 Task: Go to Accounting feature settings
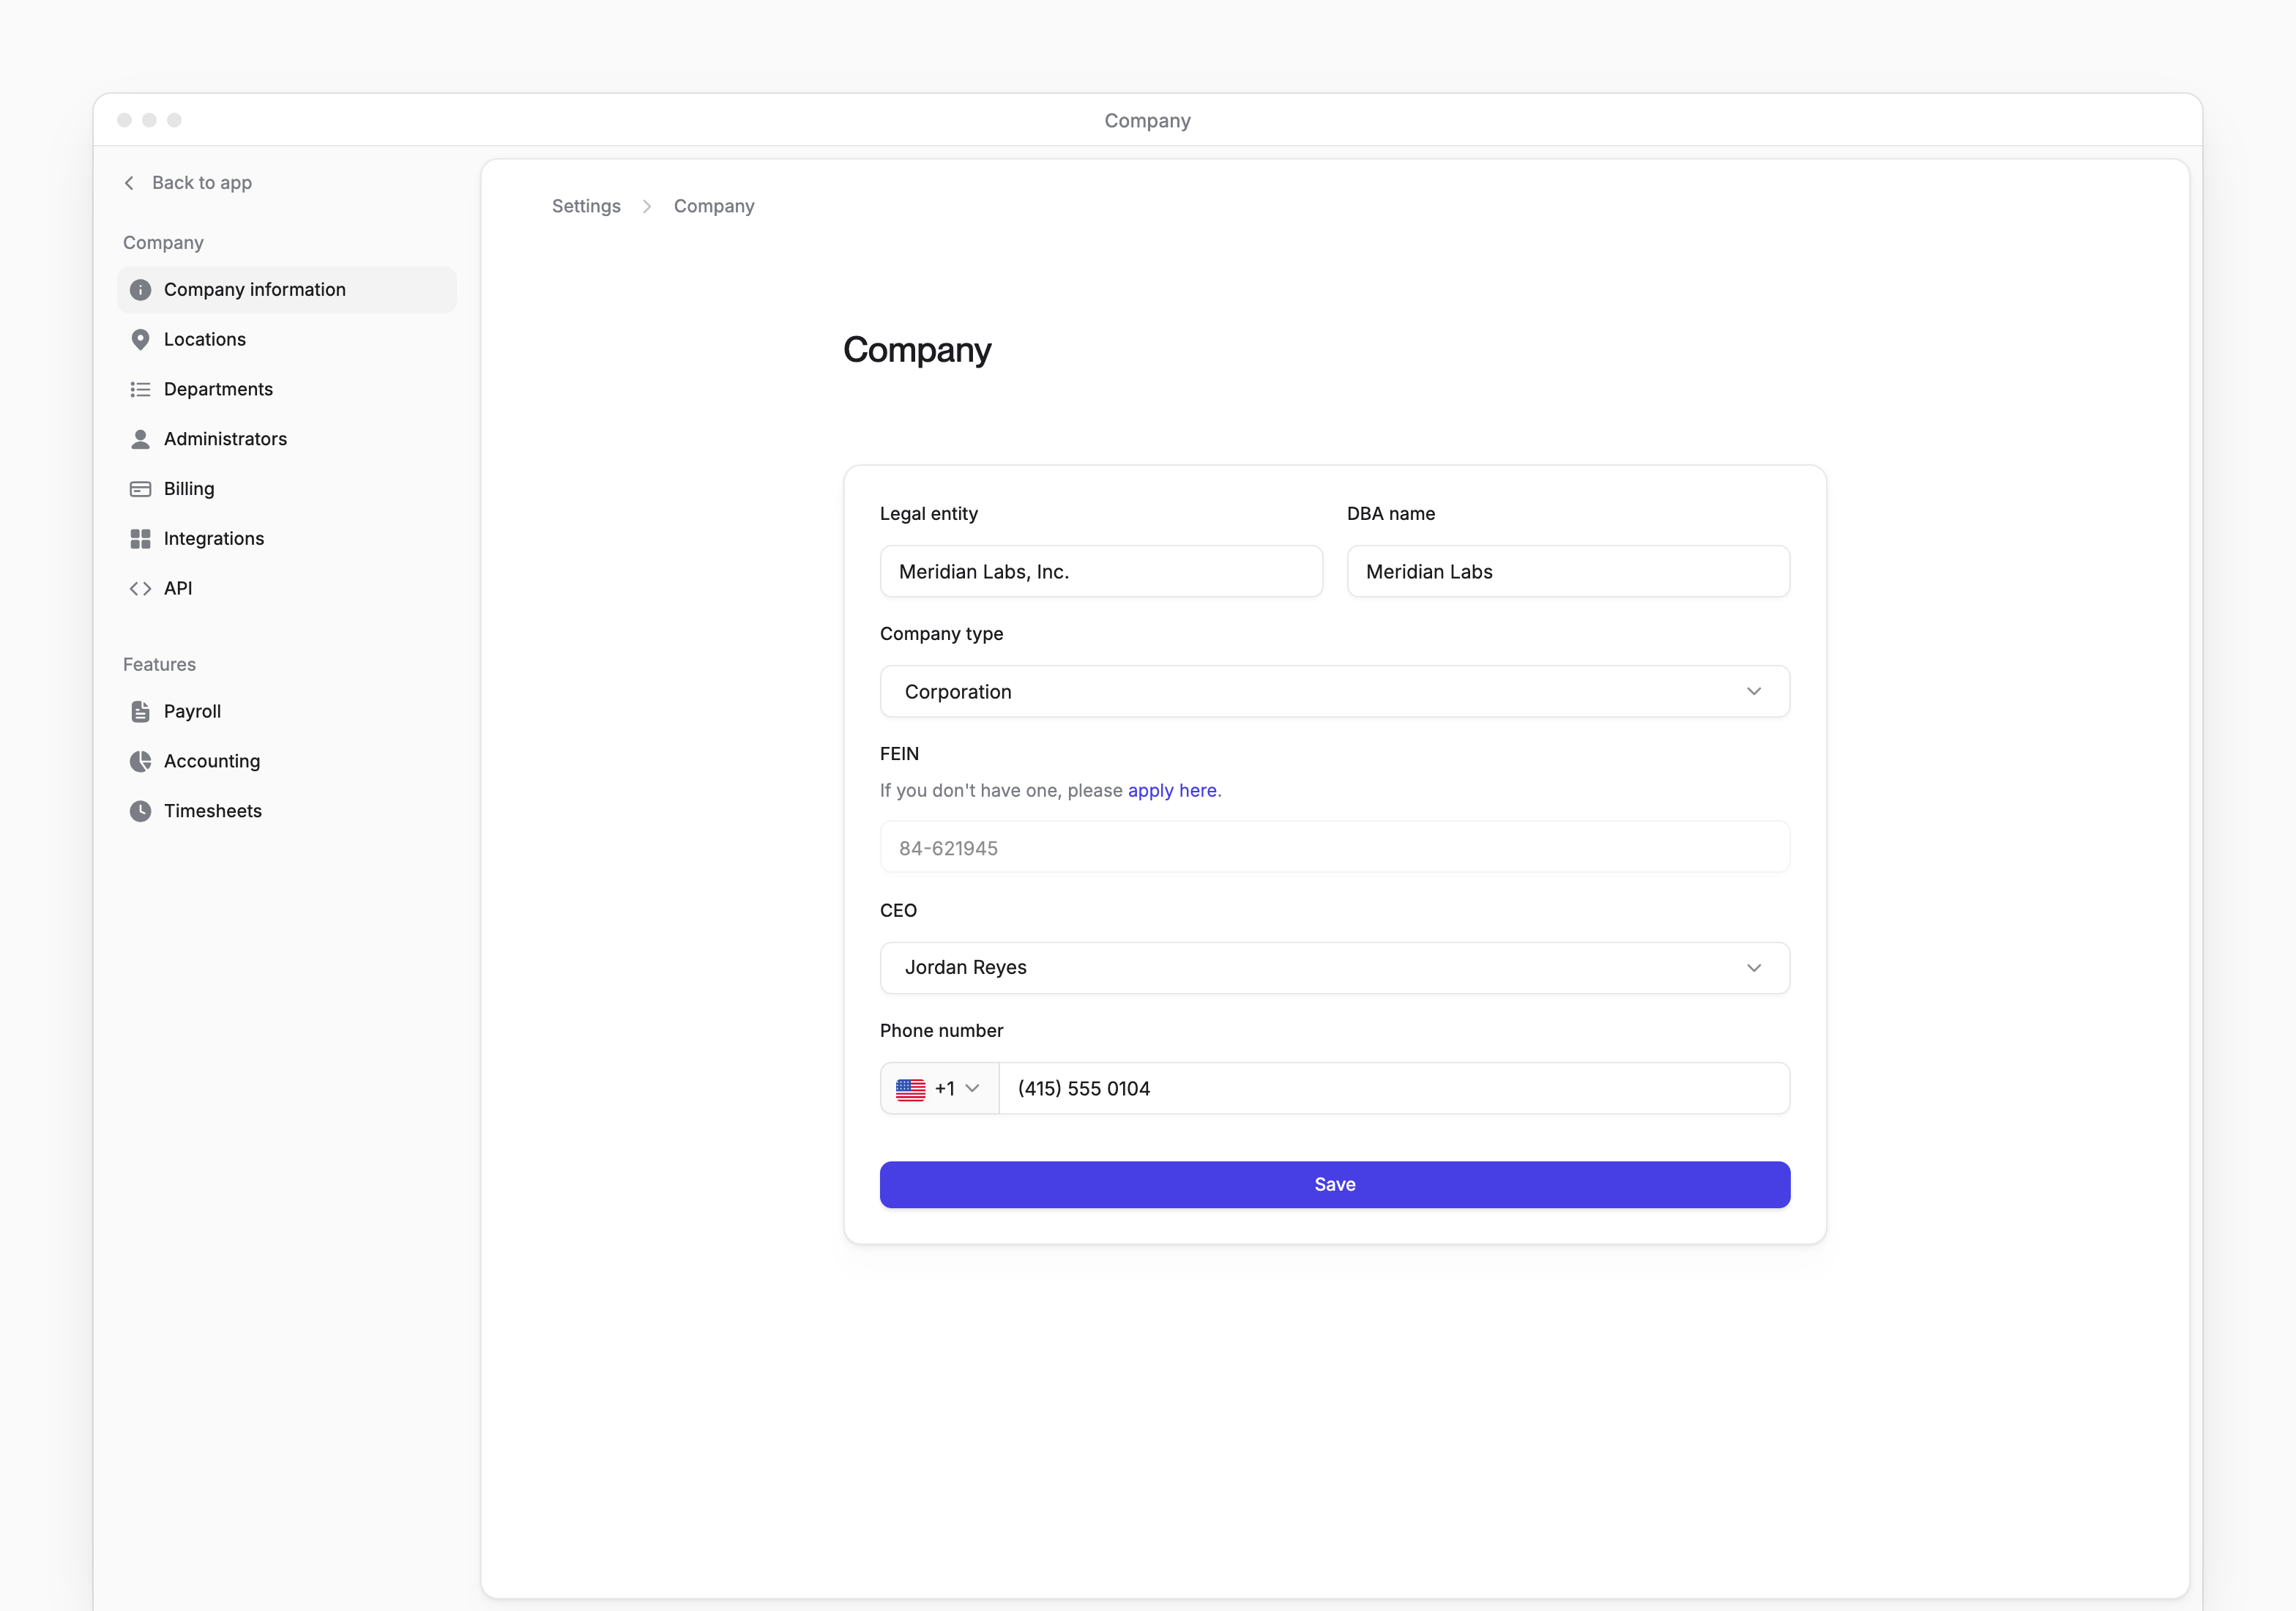tap(287, 762)
